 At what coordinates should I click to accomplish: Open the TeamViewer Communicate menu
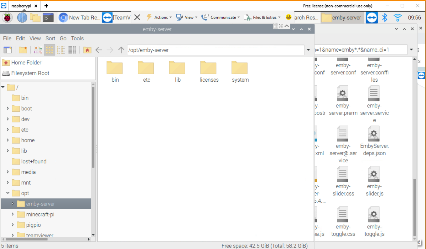click(220, 17)
